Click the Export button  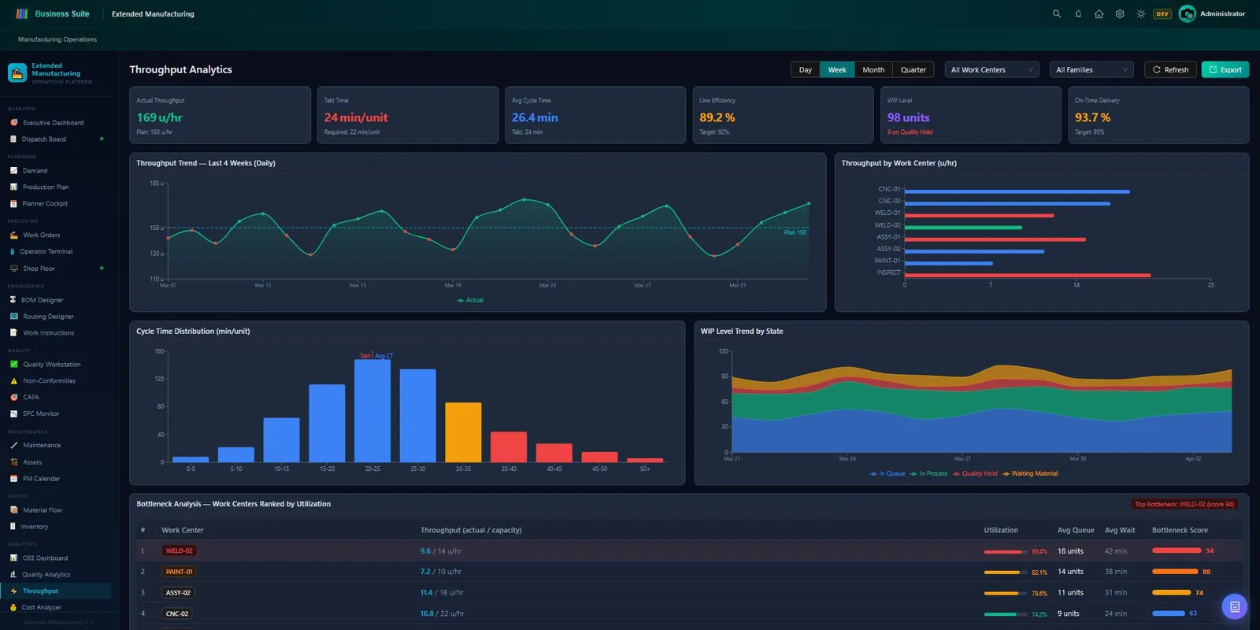coord(1225,70)
